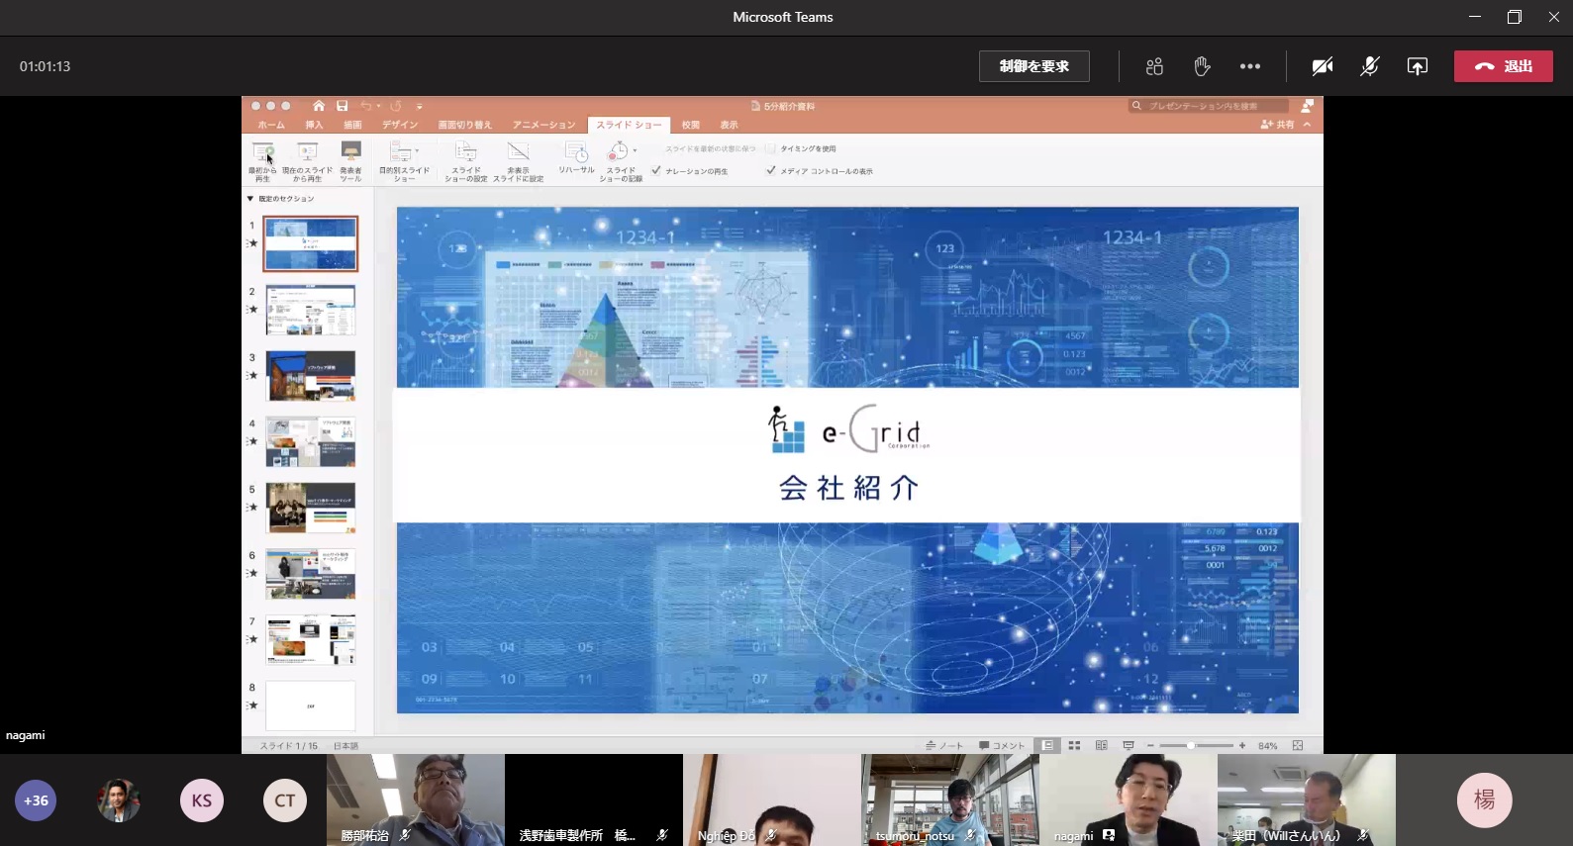Open the quick access toolbar customize dropdown
Image resolution: width=1573 pixels, height=846 pixels.
click(x=419, y=106)
